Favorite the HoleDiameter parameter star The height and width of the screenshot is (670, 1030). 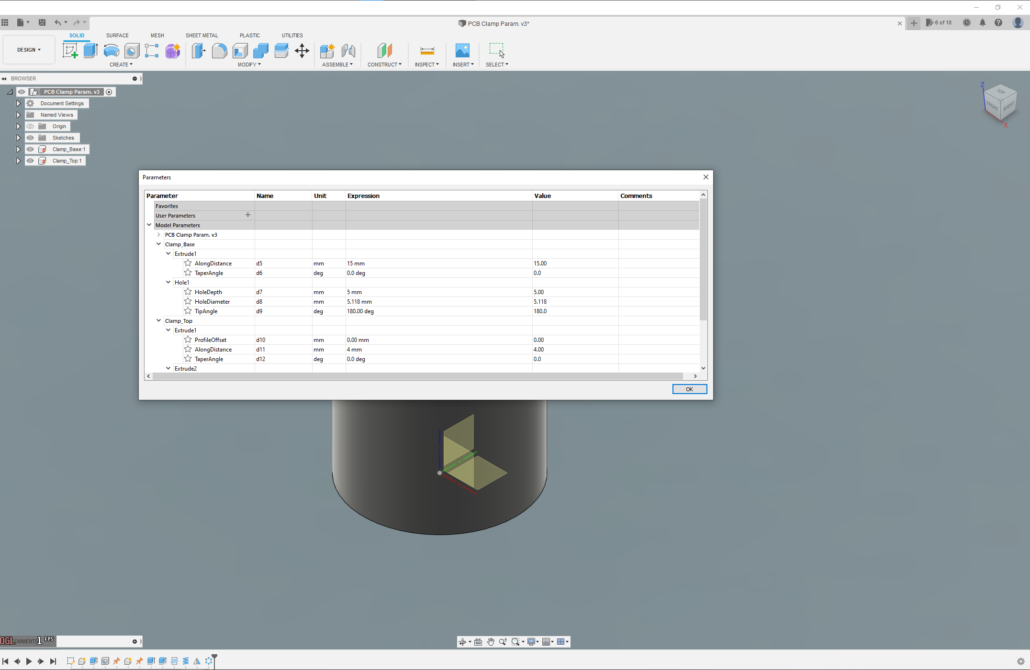click(188, 301)
